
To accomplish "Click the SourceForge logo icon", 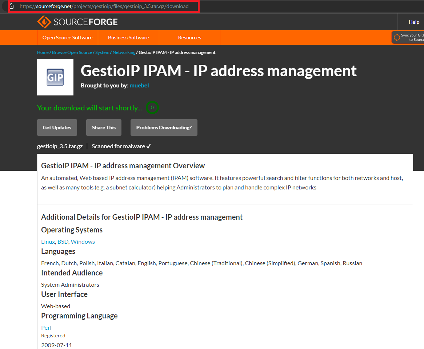I will (44, 22).
